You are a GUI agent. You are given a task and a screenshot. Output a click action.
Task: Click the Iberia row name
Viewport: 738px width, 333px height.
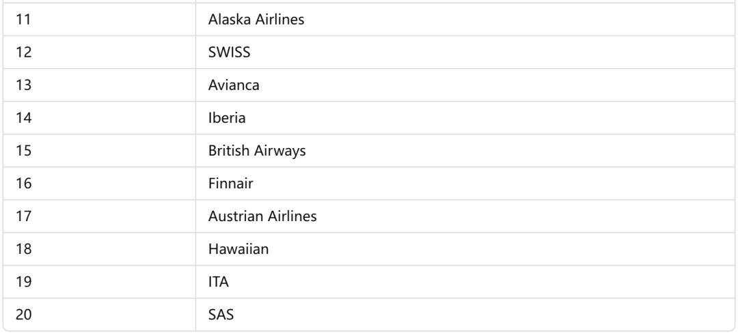click(x=465, y=118)
